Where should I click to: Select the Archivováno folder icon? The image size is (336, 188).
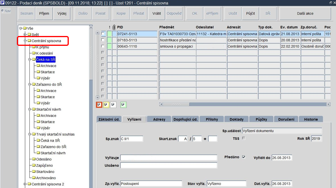34,178
